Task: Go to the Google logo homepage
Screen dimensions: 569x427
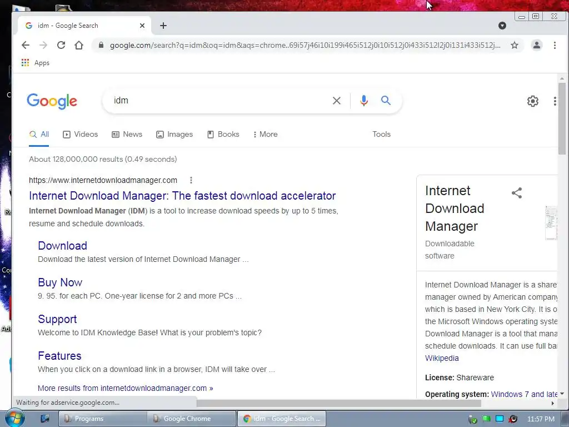Action: [52, 101]
